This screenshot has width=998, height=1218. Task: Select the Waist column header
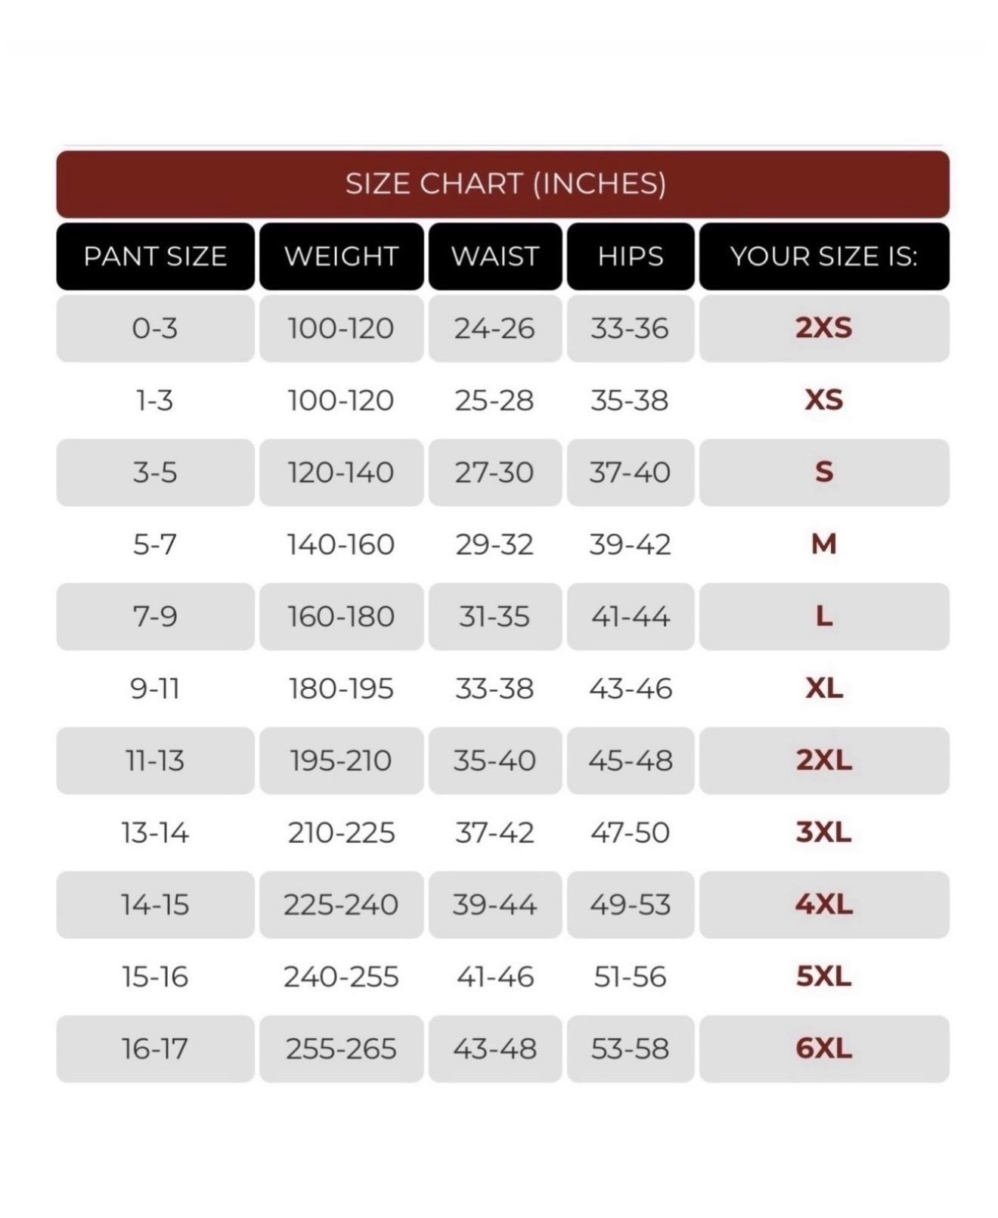pyautogui.click(x=495, y=256)
